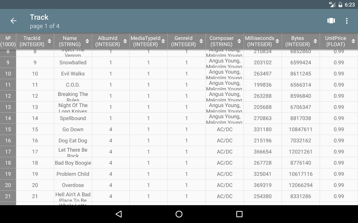Sort by the Name column arrows
This screenshot has width=358, height=223.
(87, 41)
